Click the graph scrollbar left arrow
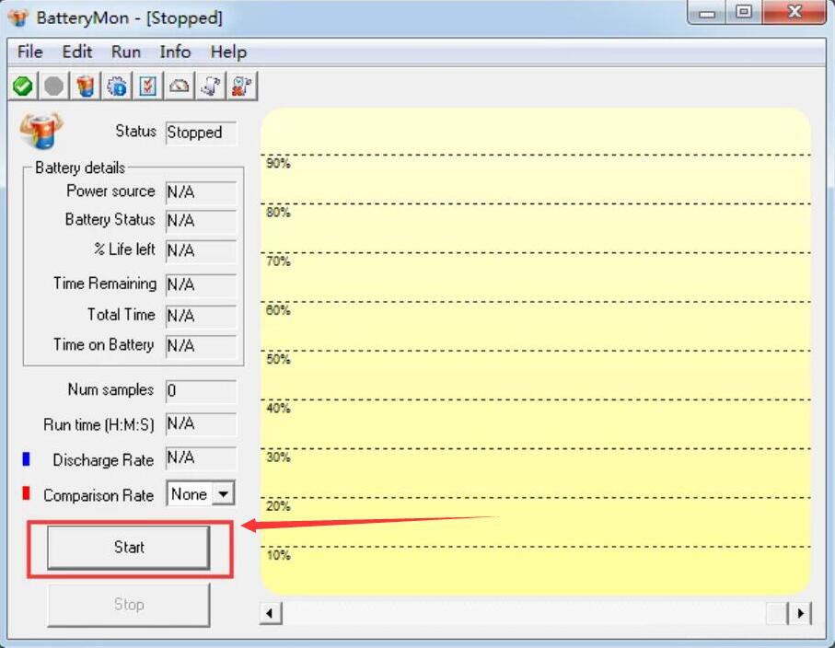Viewport: 835px width, 648px height. (x=271, y=613)
